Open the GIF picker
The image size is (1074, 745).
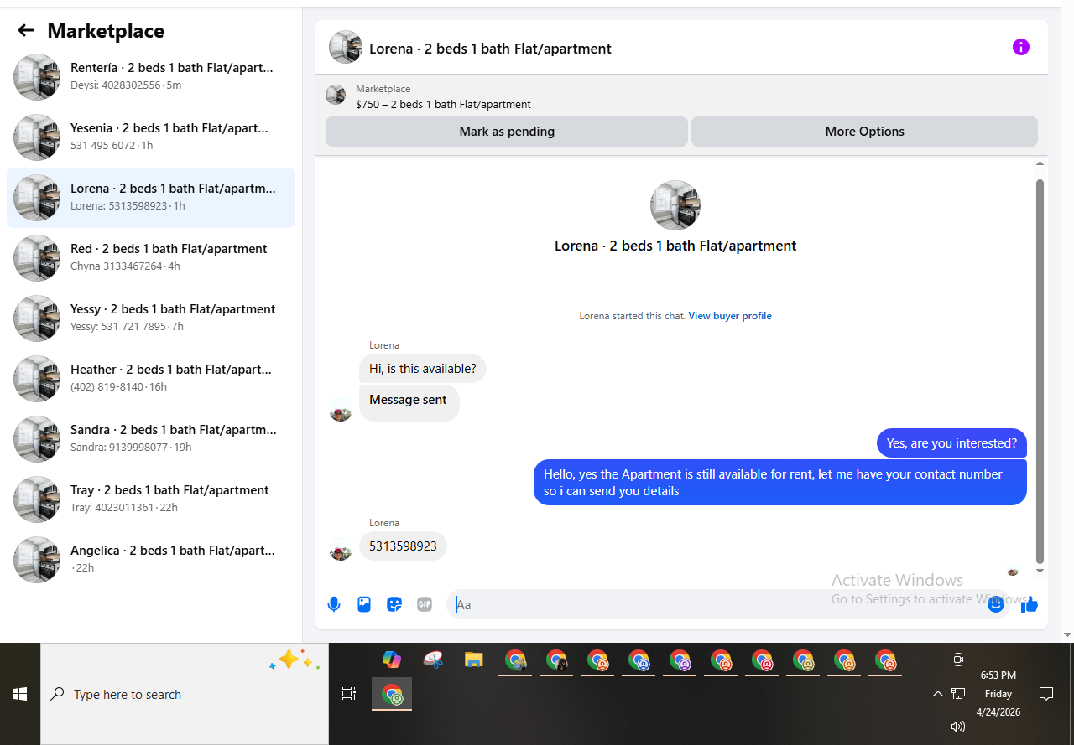coord(425,604)
